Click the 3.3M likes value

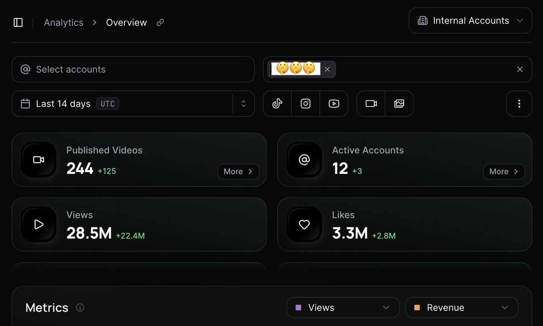point(350,234)
